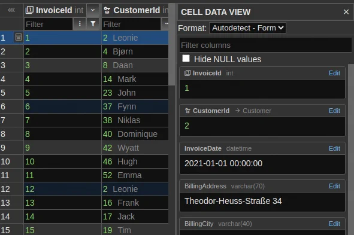Open the InvoiceId column dropdown menu

tap(93, 10)
